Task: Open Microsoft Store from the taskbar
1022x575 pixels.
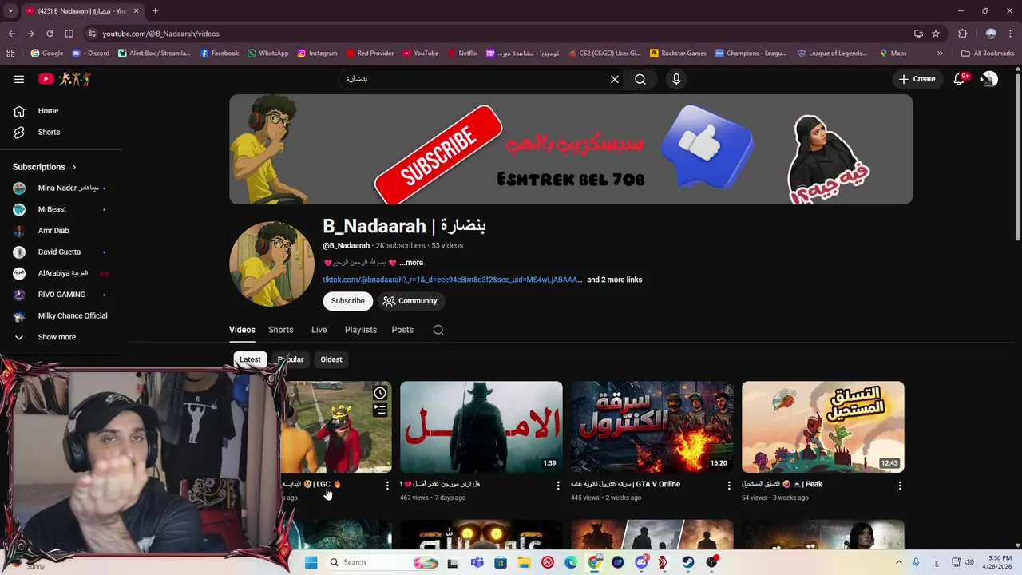Action: point(501,562)
